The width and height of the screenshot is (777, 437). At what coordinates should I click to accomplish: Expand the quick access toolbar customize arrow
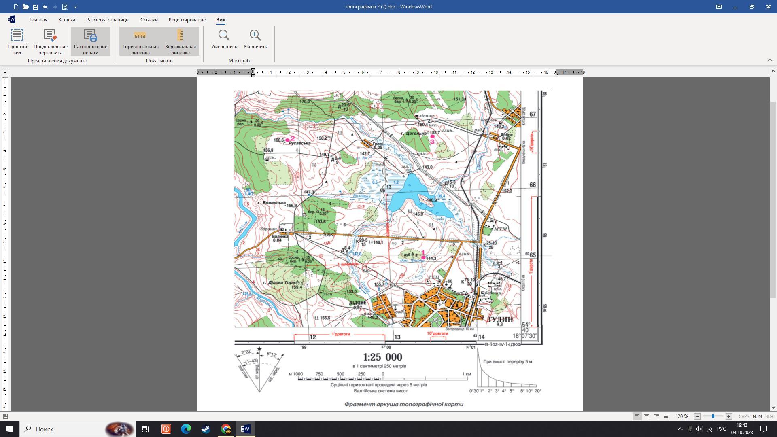pos(75,7)
